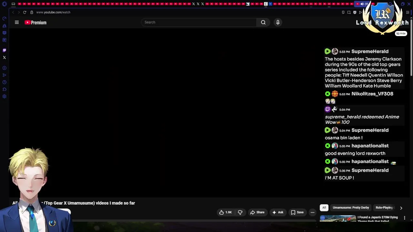Click the gamepad workspace icon in the tab bar

[x=13, y=4]
